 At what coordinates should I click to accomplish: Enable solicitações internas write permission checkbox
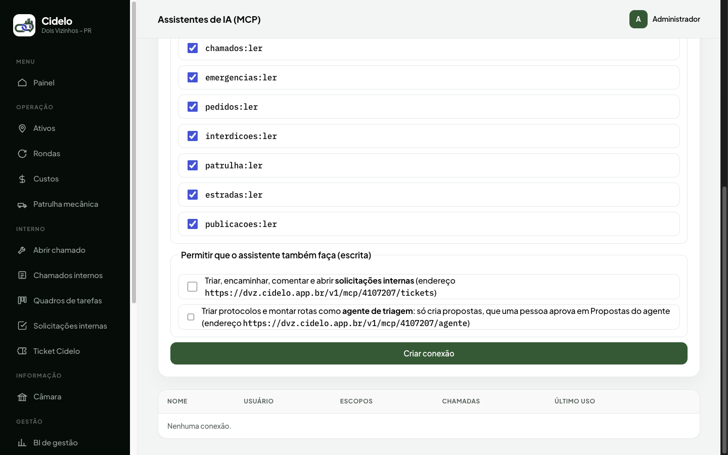192,287
